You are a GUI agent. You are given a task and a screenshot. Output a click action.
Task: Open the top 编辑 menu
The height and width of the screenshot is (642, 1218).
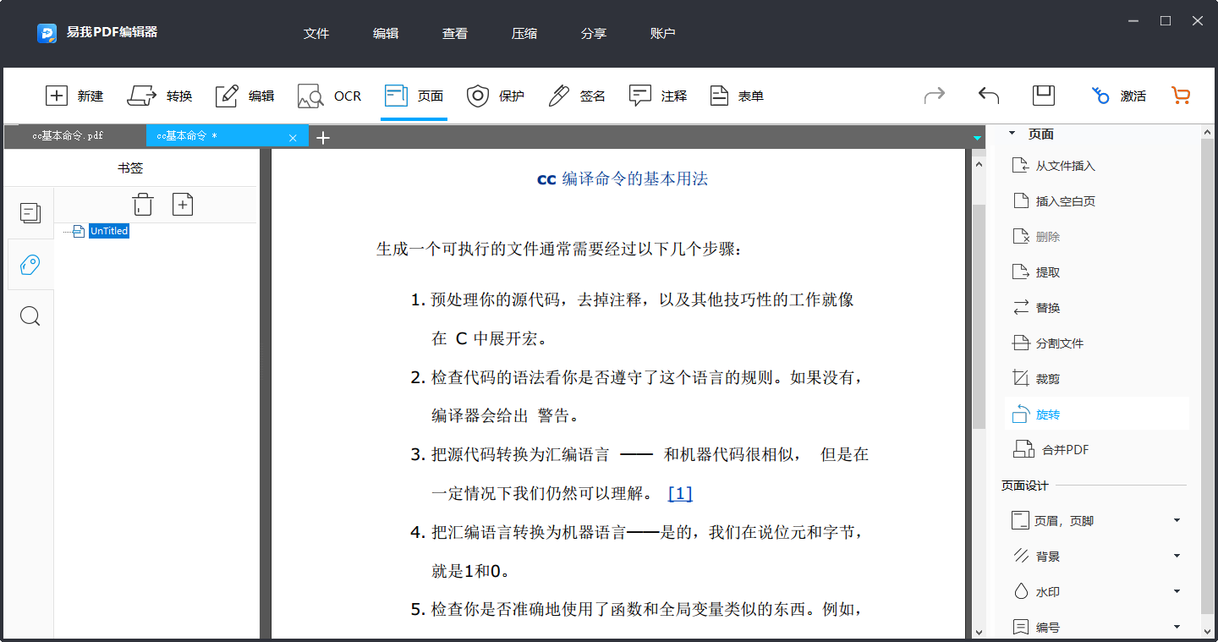[386, 34]
